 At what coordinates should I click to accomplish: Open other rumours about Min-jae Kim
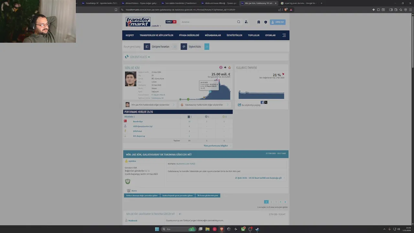(150, 105)
